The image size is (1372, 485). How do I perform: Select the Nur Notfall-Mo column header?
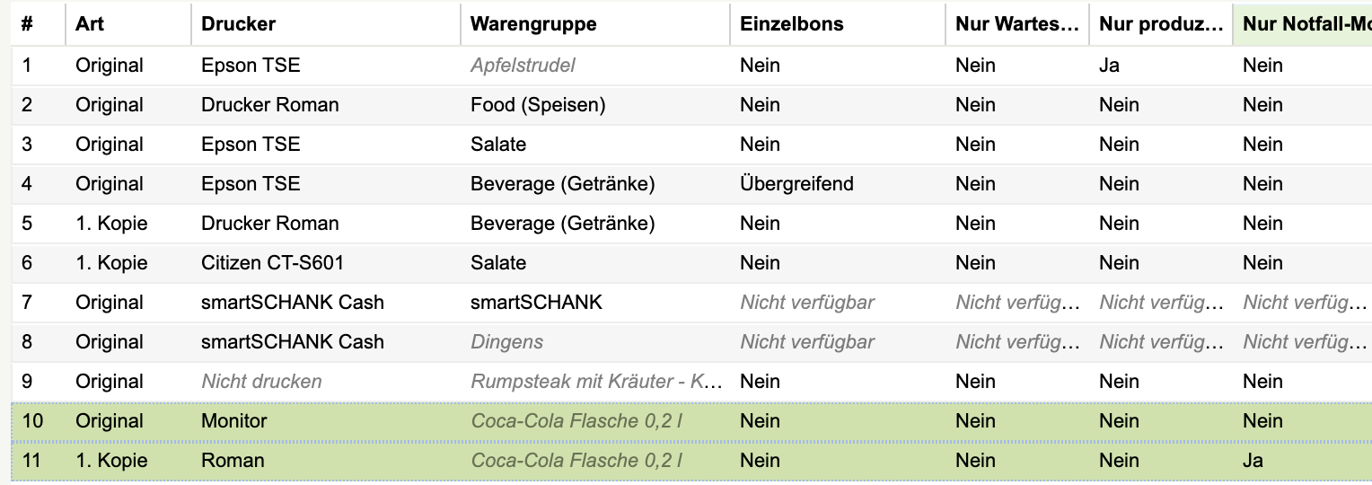click(1302, 24)
